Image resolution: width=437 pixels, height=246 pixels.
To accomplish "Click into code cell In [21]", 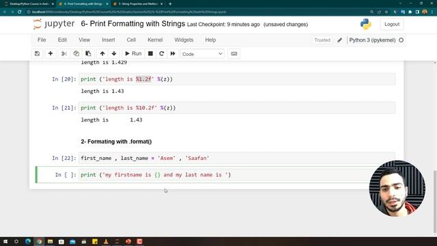I will pyautogui.click(x=237, y=108).
